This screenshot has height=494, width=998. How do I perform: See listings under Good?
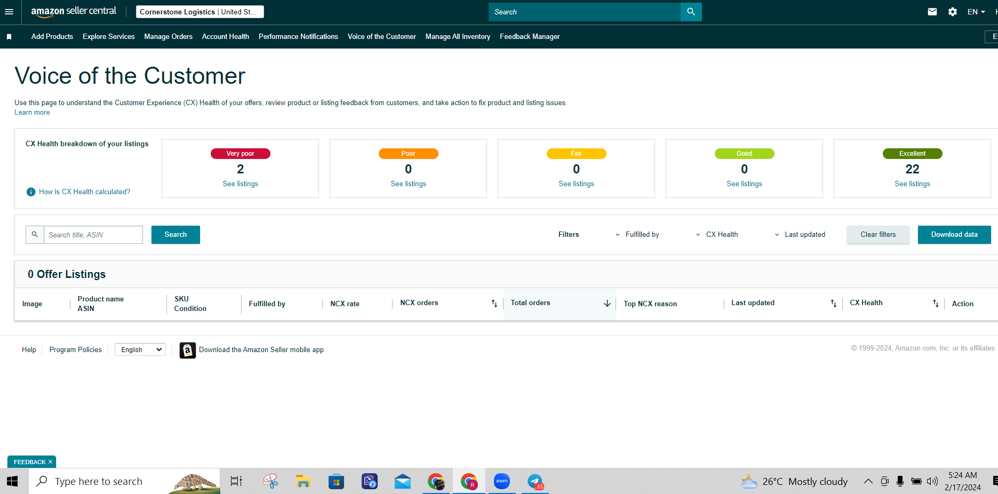coord(745,184)
